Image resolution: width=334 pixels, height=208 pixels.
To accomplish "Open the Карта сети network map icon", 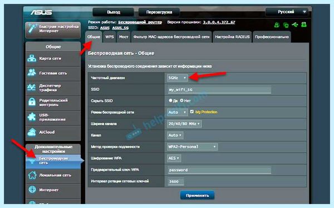I will coord(32,59).
